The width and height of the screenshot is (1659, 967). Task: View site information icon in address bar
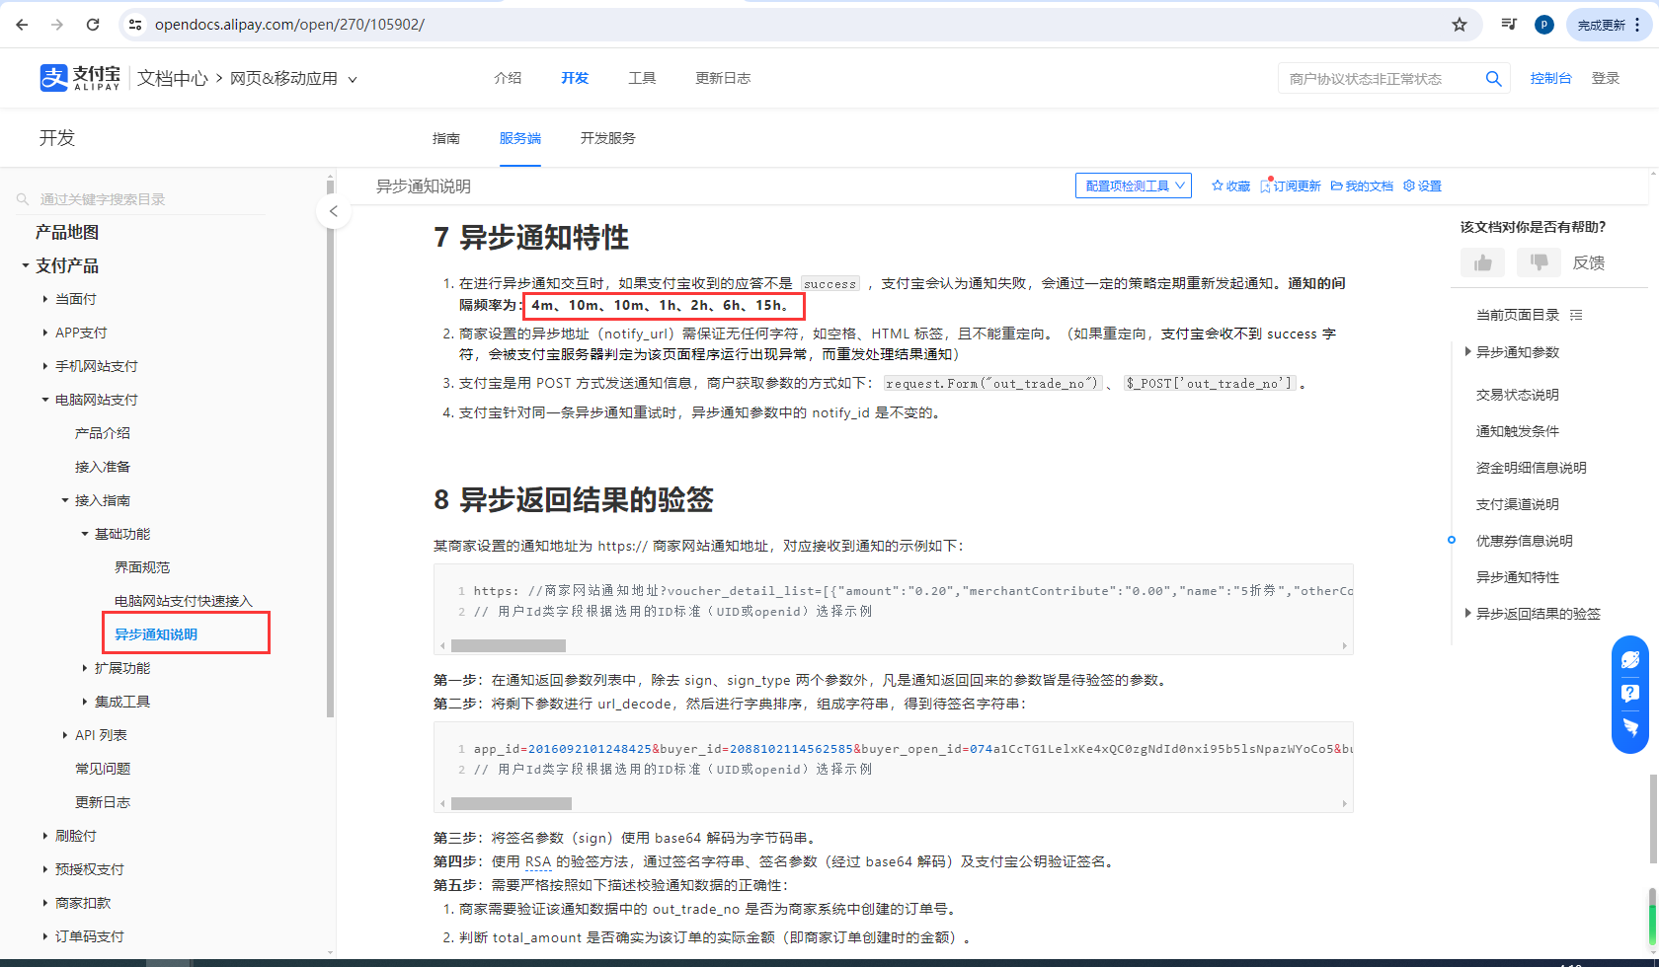pyautogui.click(x=135, y=25)
